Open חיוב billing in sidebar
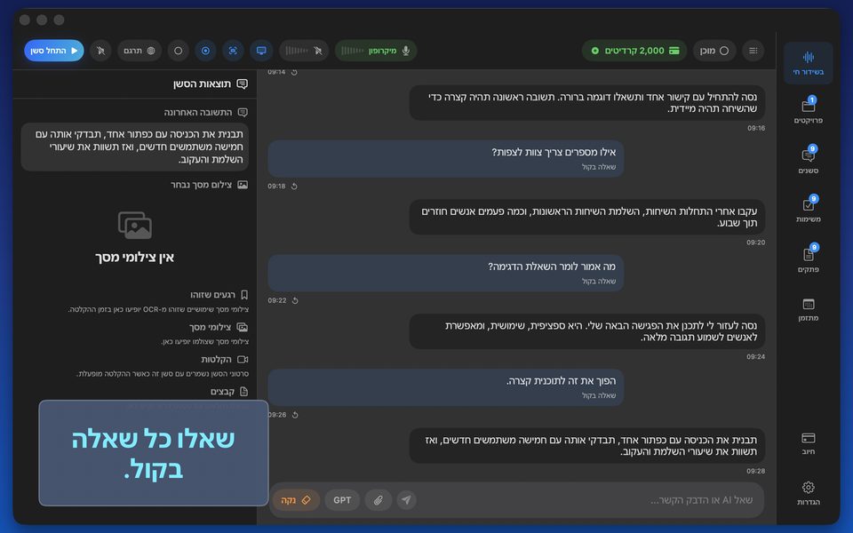Viewport: 853px width, 533px height. 808,443
